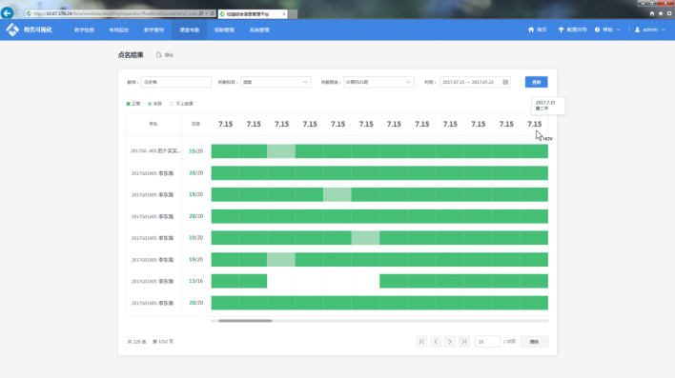Viewport: 675px width, 378px height.
Task: Click the 共 120 条 total records text
Action: (136, 342)
